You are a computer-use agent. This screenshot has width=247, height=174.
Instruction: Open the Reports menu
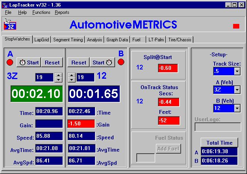(62, 12)
